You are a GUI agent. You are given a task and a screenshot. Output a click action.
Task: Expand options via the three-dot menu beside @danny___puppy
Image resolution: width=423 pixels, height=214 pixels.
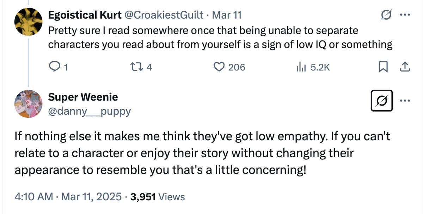point(406,100)
